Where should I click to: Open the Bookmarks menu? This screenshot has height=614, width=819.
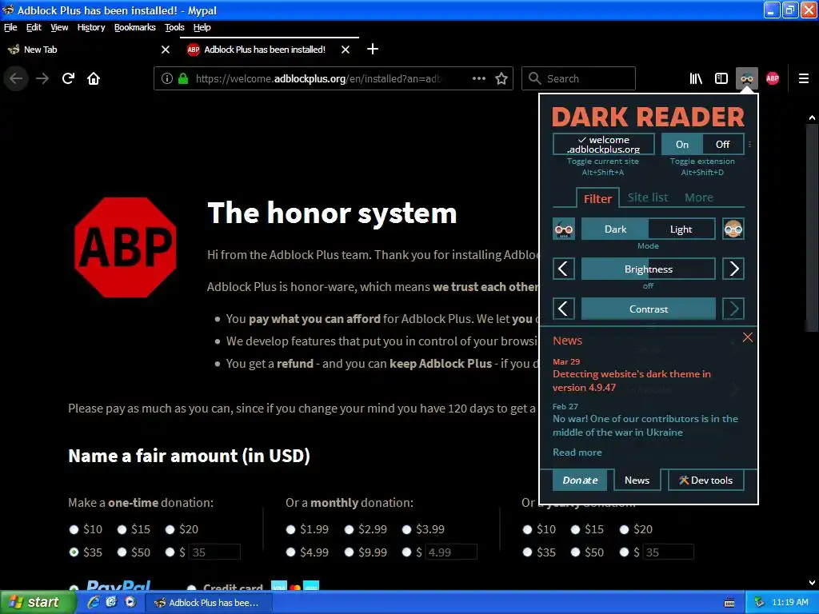click(x=134, y=27)
